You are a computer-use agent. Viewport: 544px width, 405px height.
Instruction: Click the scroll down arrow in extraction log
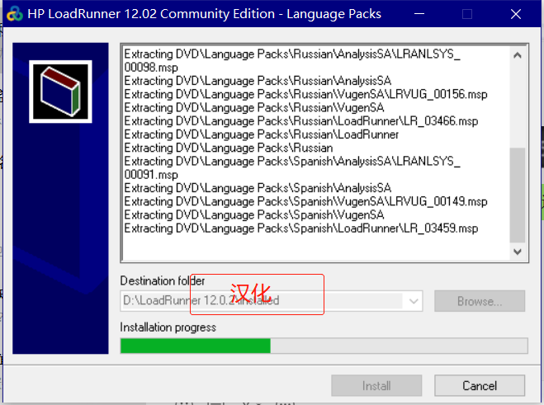tap(518, 252)
